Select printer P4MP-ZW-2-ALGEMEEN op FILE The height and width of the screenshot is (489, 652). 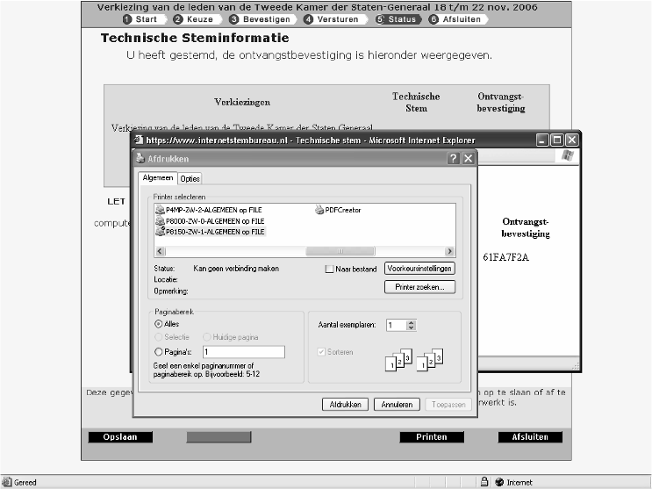click(209, 210)
